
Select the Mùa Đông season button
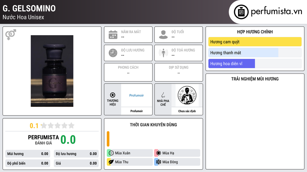tap(177, 162)
